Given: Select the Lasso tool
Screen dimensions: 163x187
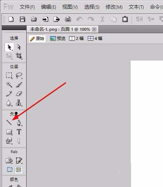Looking at the screenshot, I should coord(19,75).
